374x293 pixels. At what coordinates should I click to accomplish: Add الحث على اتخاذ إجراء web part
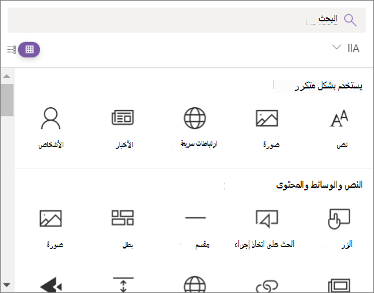pyautogui.click(x=267, y=218)
